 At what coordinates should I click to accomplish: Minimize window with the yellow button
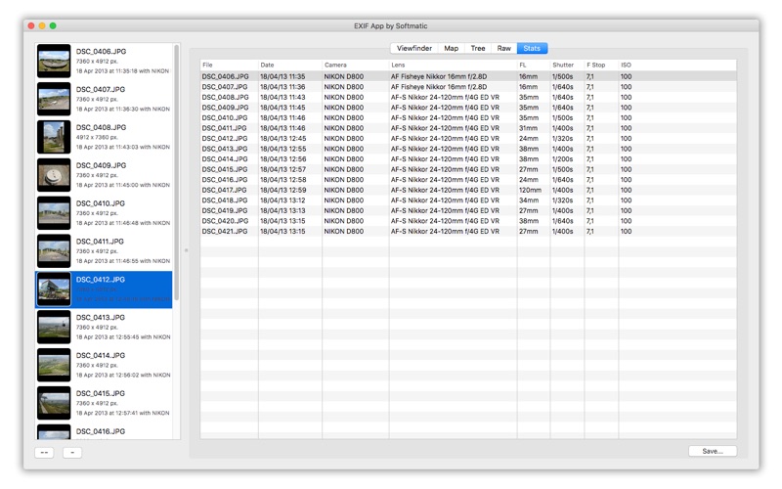42,26
